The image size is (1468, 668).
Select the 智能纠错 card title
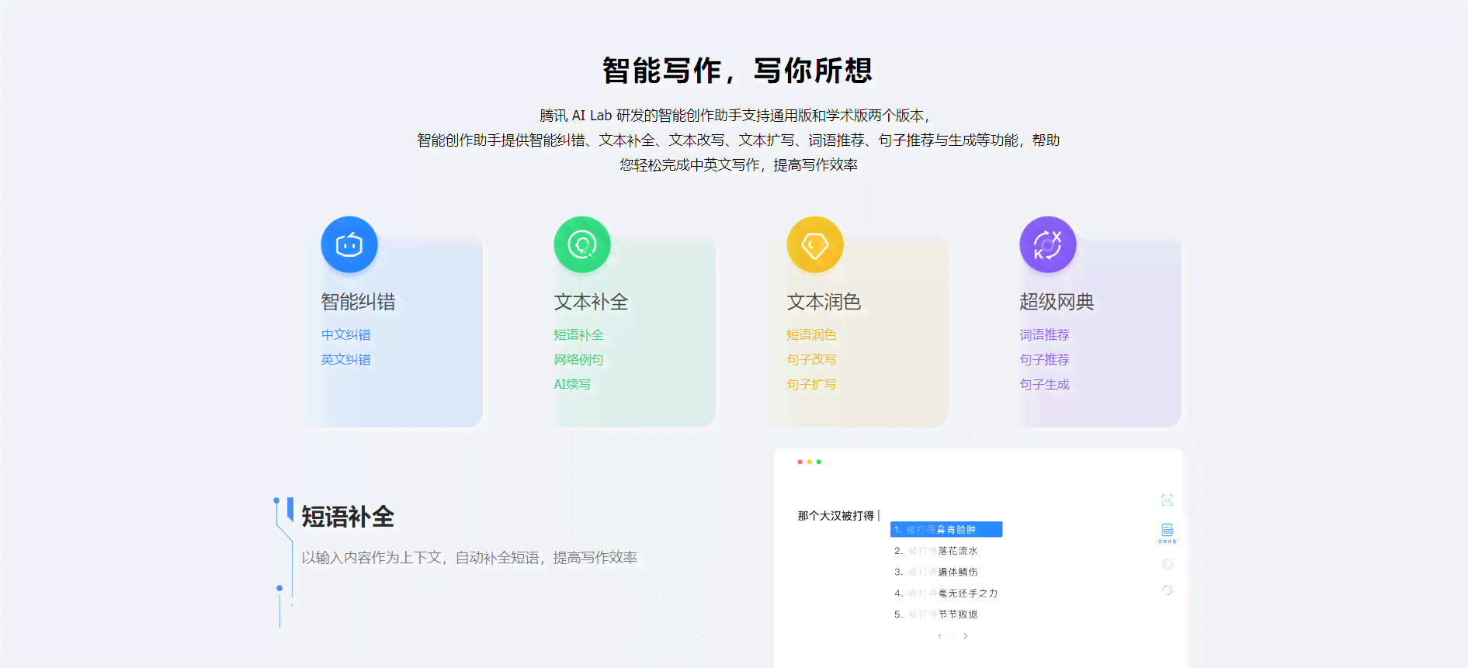[358, 302]
